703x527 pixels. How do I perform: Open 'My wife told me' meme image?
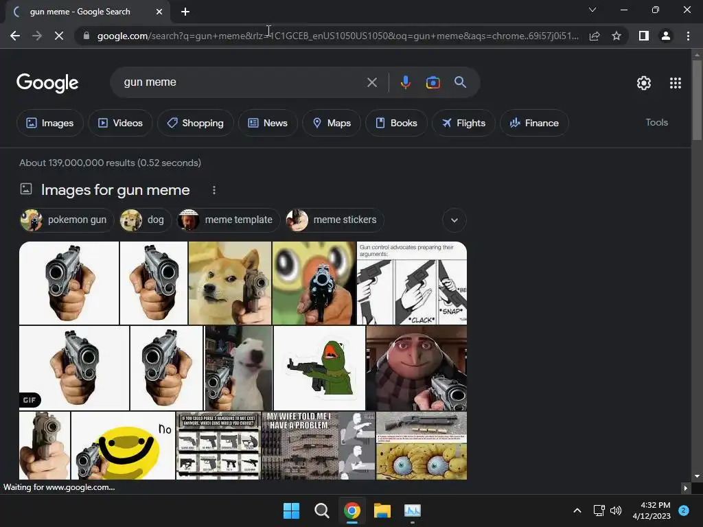[x=318, y=445]
